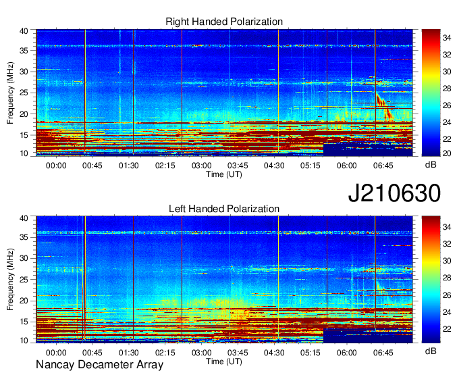The height and width of the screenshot is (373, 459).
Task: Click the 30 dB tick on Right Handed colorbar
Action: (x=447, y=72)
